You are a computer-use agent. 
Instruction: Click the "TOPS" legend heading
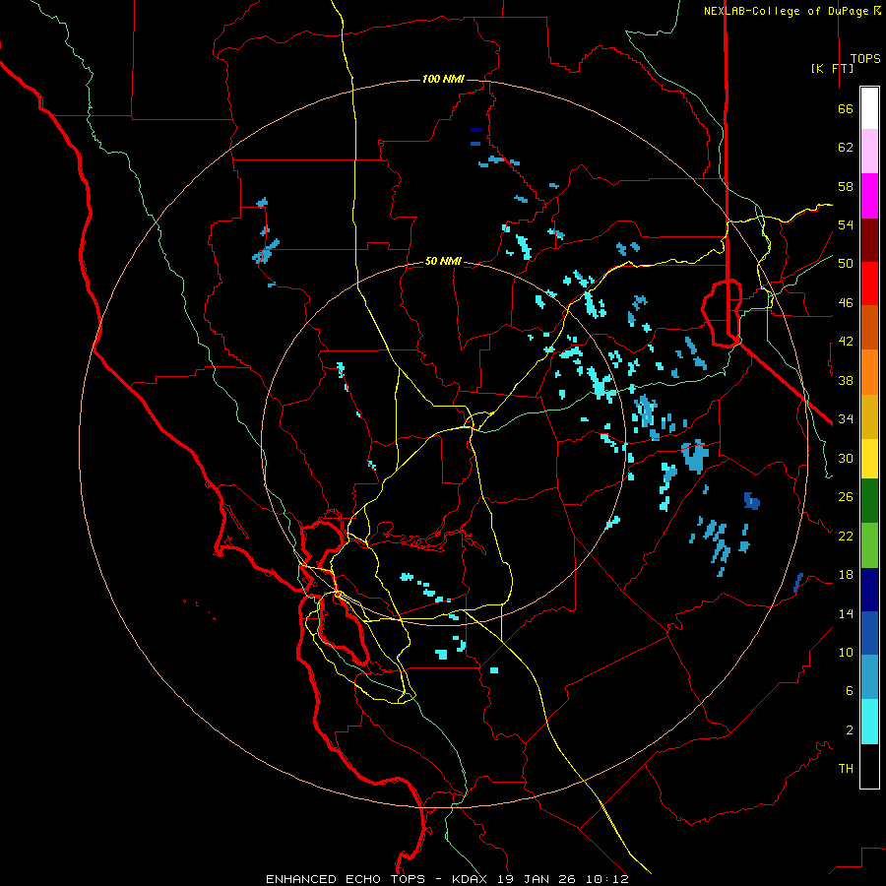tap(865, 59)
